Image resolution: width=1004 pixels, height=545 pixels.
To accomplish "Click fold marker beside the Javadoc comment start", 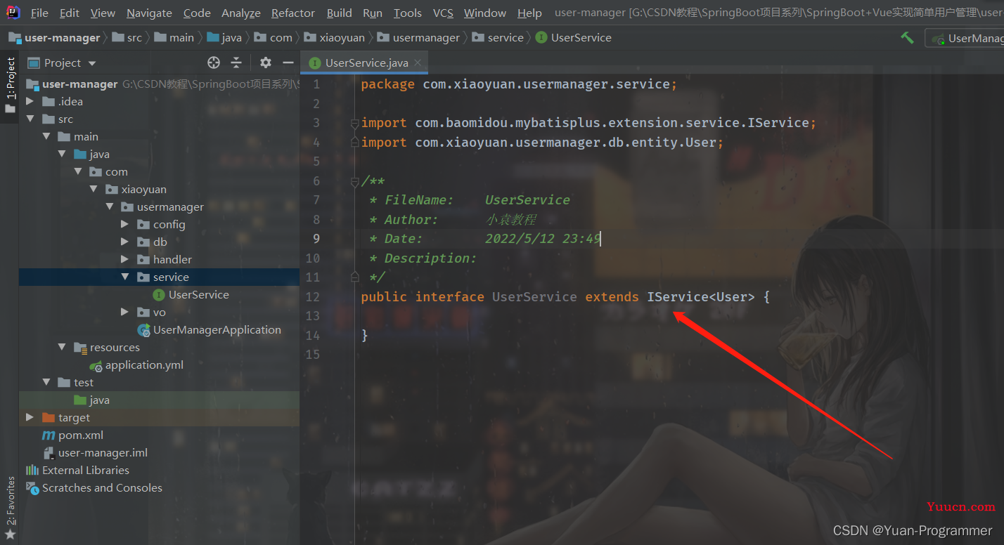I will point(356,181).
